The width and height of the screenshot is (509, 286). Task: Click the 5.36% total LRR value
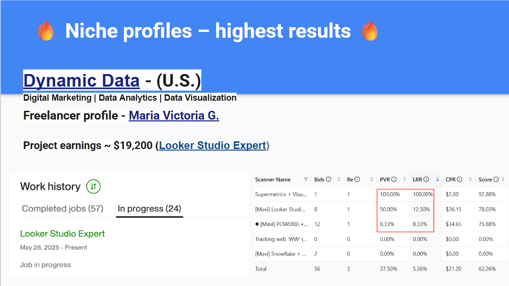(420, 269)
